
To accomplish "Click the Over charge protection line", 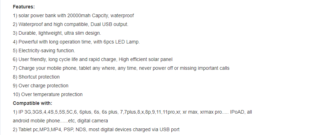I will click(x=41, y=86).
